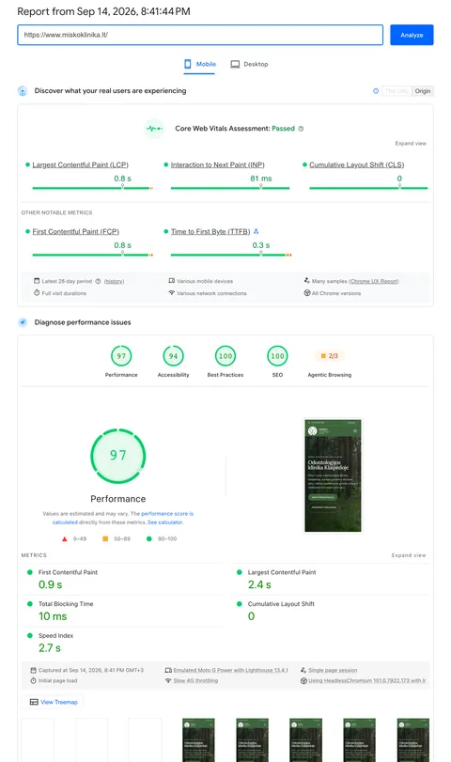Open the See calculator link
Screen dimensions: 451x762
165,522
